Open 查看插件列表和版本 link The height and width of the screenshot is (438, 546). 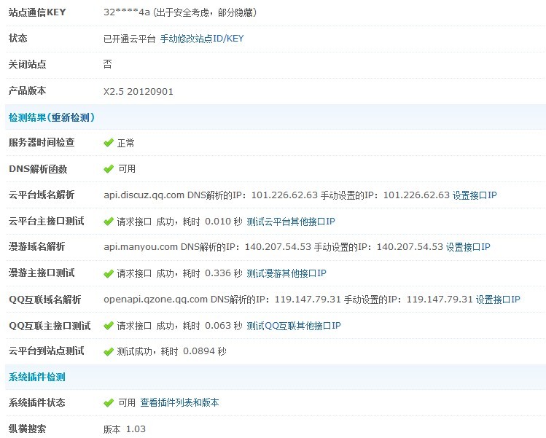coord(179,403)
